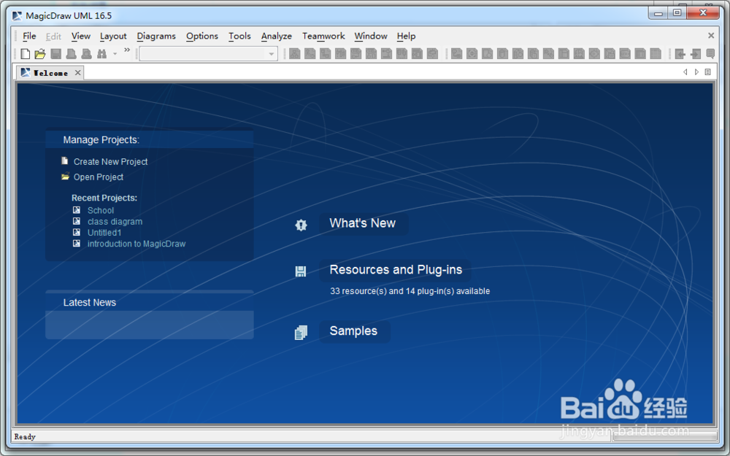The height and width of the screenshot is (456, 730).
Task: Click the floppy icon beside Resources and Plug-ins
Action: click(x=301, y=271)
